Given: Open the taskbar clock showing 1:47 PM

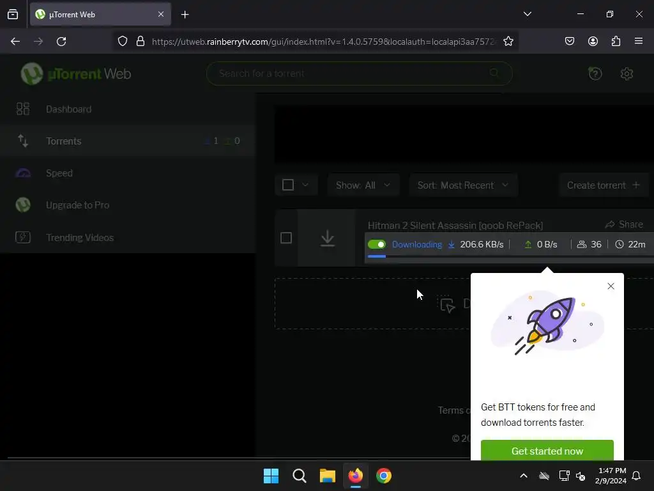Looking at the screenshot, I should click(611, 476).
